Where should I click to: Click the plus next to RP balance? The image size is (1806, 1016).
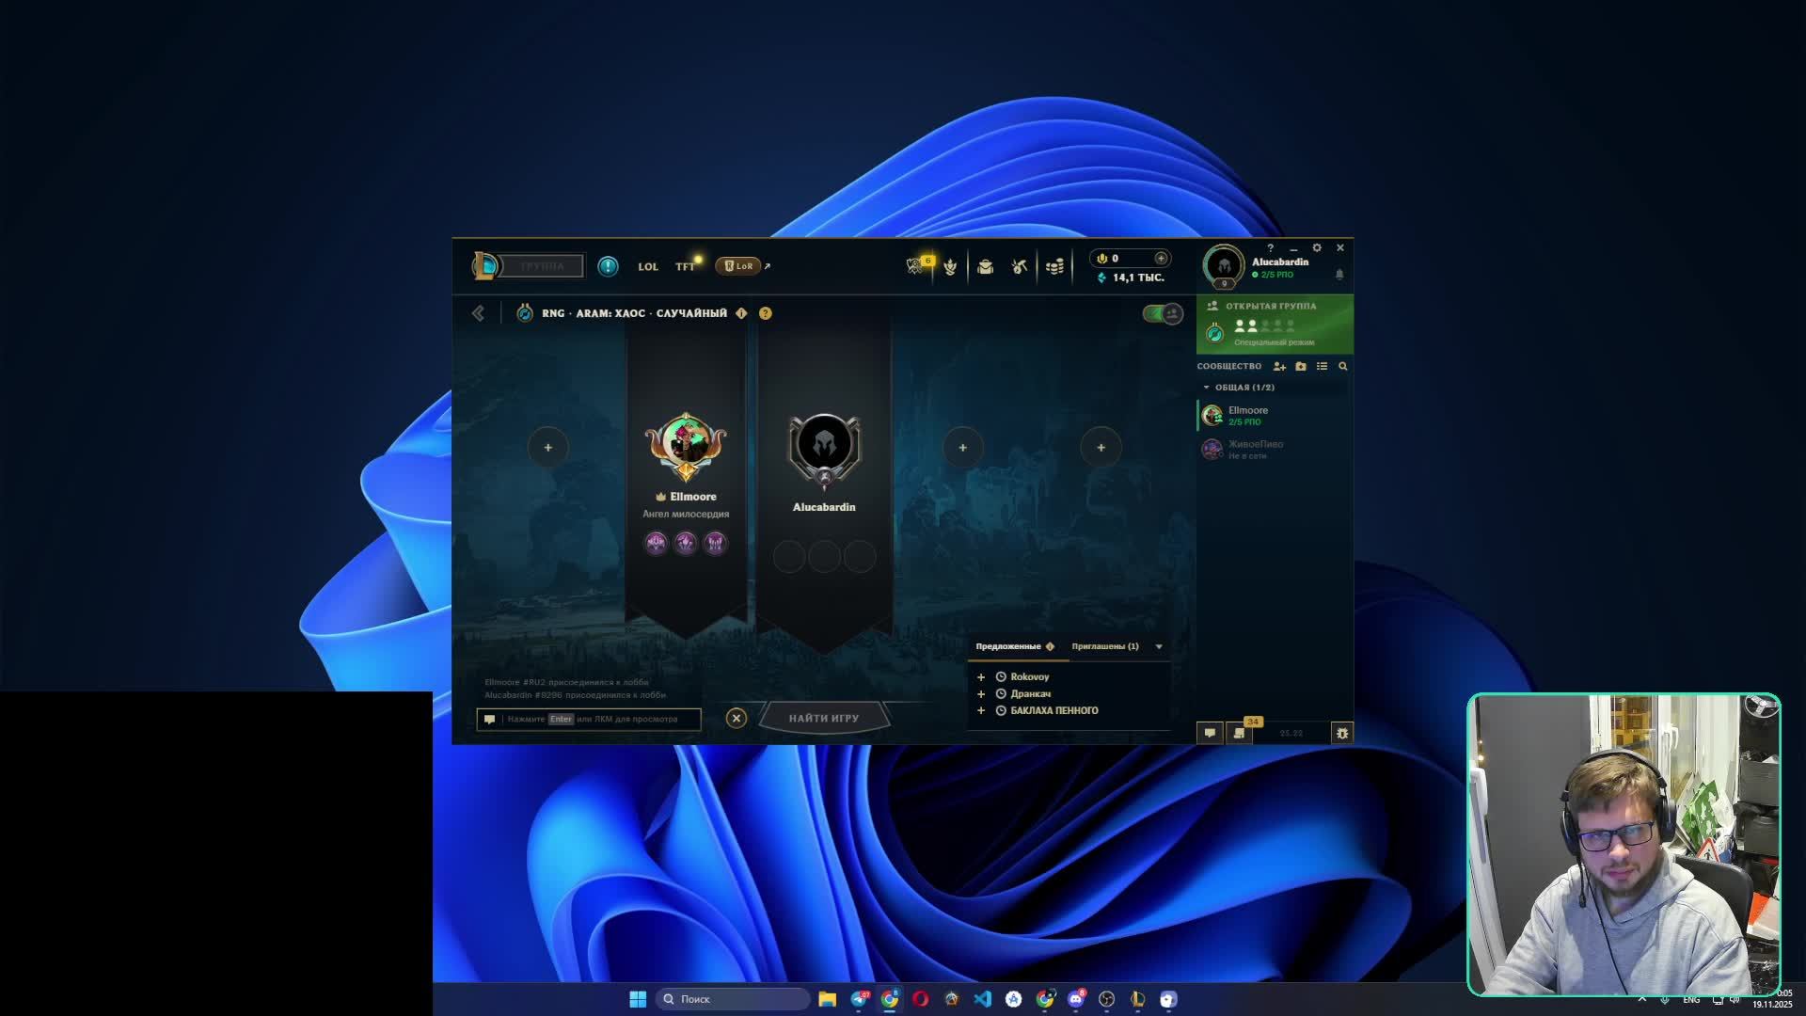point(1161,259)
